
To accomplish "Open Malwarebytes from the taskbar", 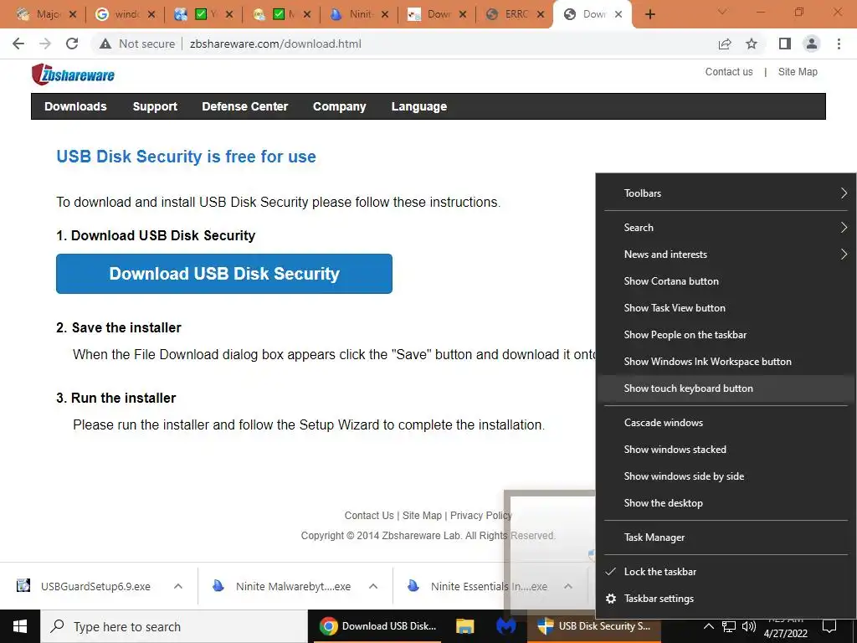I will pyautogui.click(x=506, y=626).
